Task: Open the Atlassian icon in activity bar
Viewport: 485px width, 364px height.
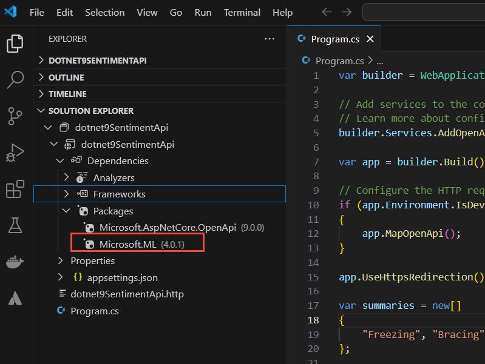Action: tap(15, 298)
